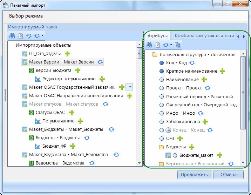This screenshot has height=195, width=251.
Task: Switch to Комбинации уникальности tab
Action: click(x=204, y=36)
